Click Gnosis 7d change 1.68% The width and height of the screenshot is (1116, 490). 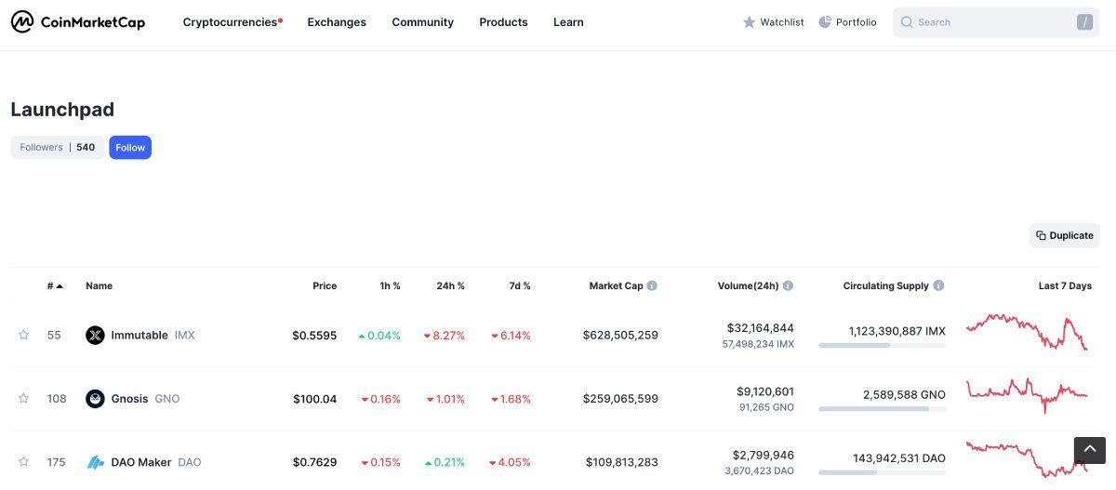(510, 398)
